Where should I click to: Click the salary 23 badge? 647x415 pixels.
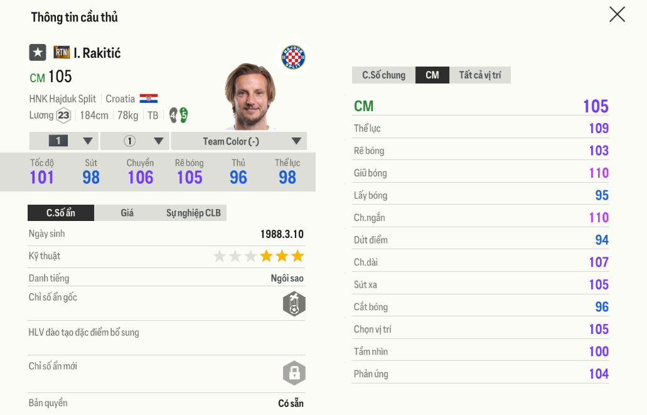(x=63, y=116)
